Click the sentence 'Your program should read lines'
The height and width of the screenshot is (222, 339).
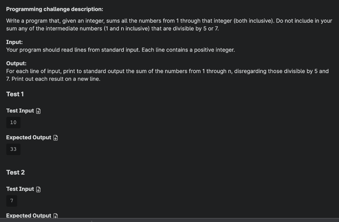121,50
